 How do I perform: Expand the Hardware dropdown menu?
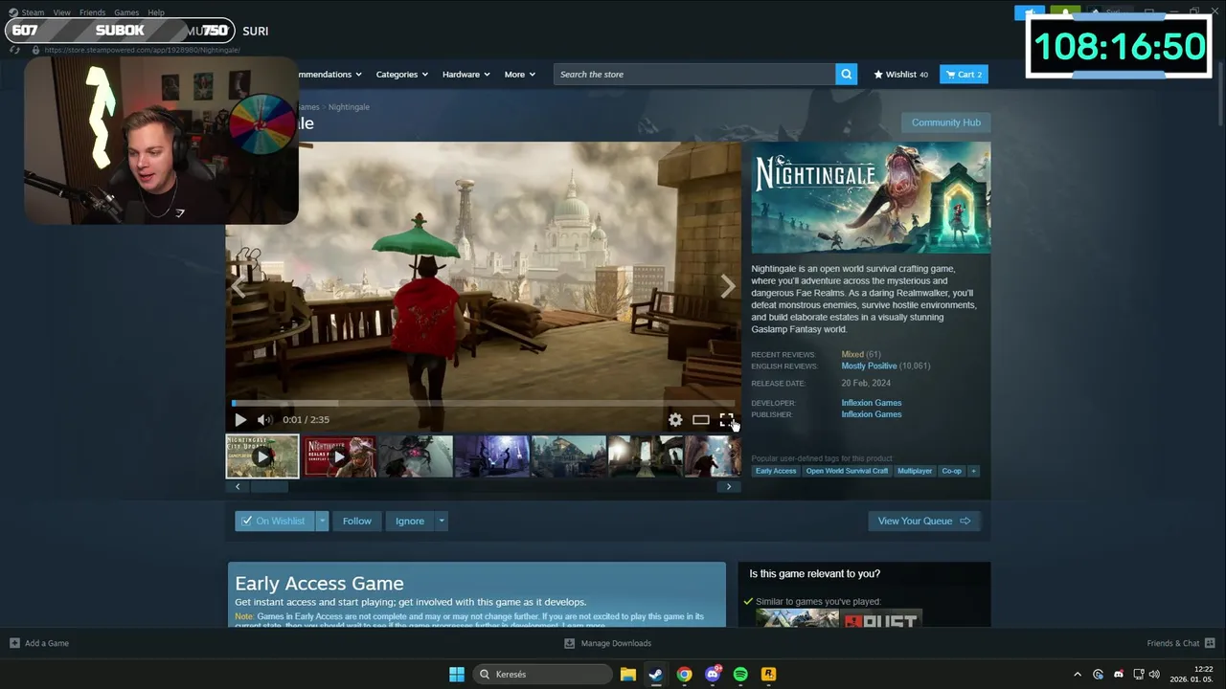[465, 74]
